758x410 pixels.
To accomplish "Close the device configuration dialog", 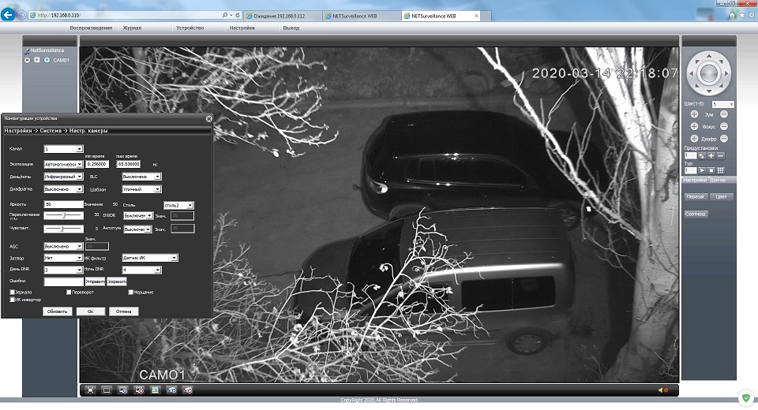I will [x=208, y=118].
